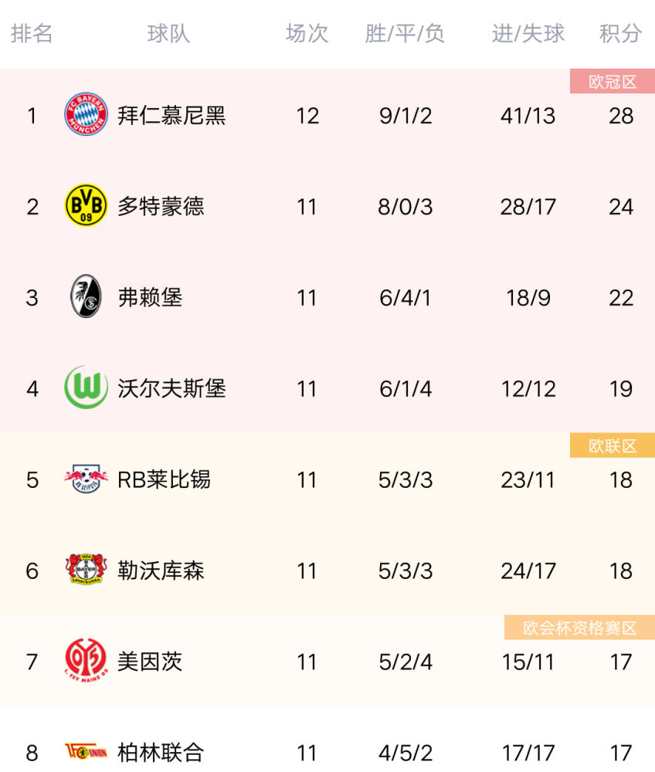Click the RB Leipzig bull logo
The width and height of the screenshot is (655, 772).
pyautogui.click(x=87, y=479)
